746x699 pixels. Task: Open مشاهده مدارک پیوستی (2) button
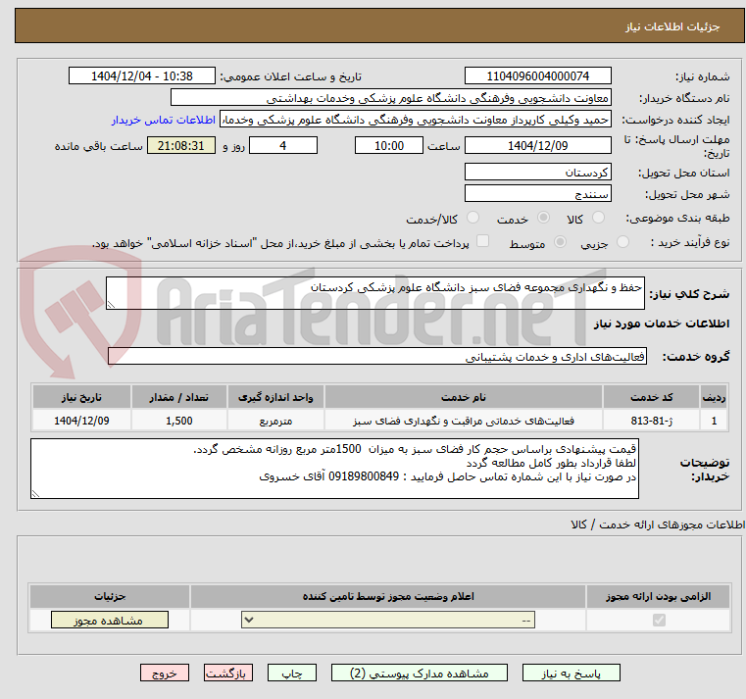[420, 673]
